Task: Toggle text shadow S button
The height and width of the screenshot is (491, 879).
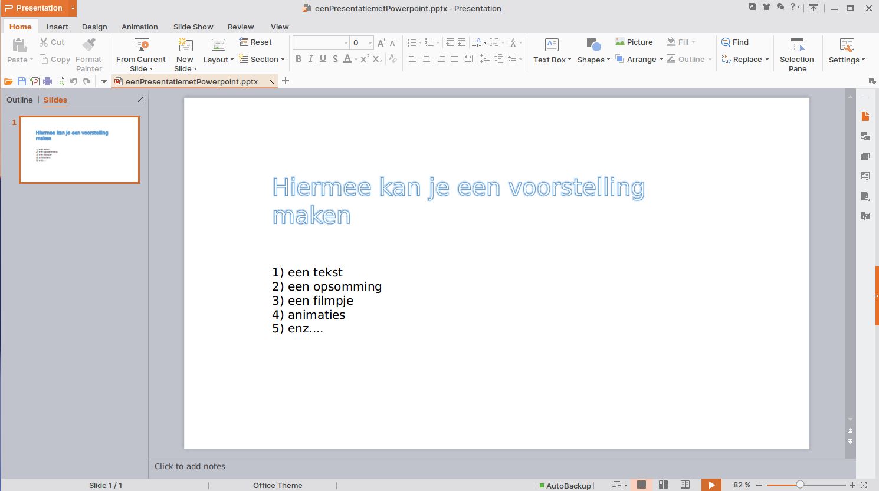Action: click(335, 59)
